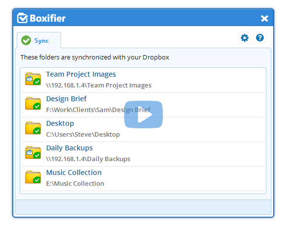Click the Design Brief folder icon
This screenshot has width=287, height=229.
click(33, 103)
